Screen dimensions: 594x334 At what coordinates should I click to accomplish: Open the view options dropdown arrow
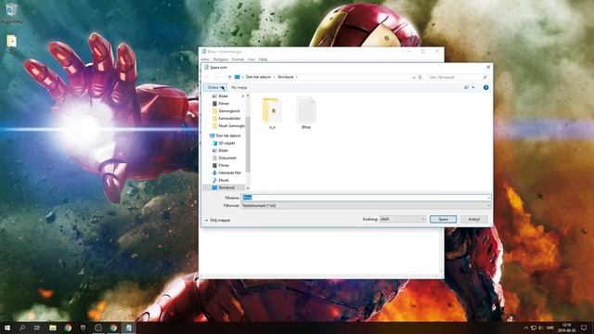coord(473,87)
